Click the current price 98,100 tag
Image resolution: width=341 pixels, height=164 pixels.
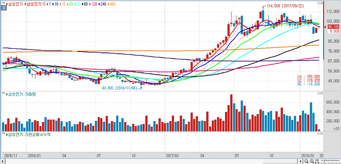pos(333,27)
